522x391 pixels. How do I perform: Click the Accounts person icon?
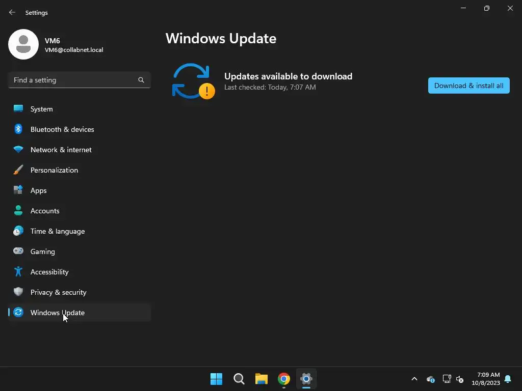point(18,210)
